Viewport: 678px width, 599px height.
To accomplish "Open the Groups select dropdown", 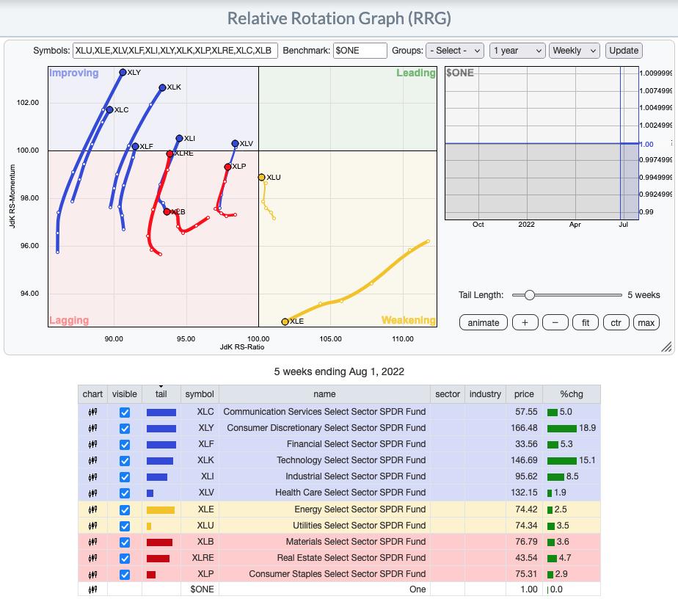I will [x=455, y=51].
